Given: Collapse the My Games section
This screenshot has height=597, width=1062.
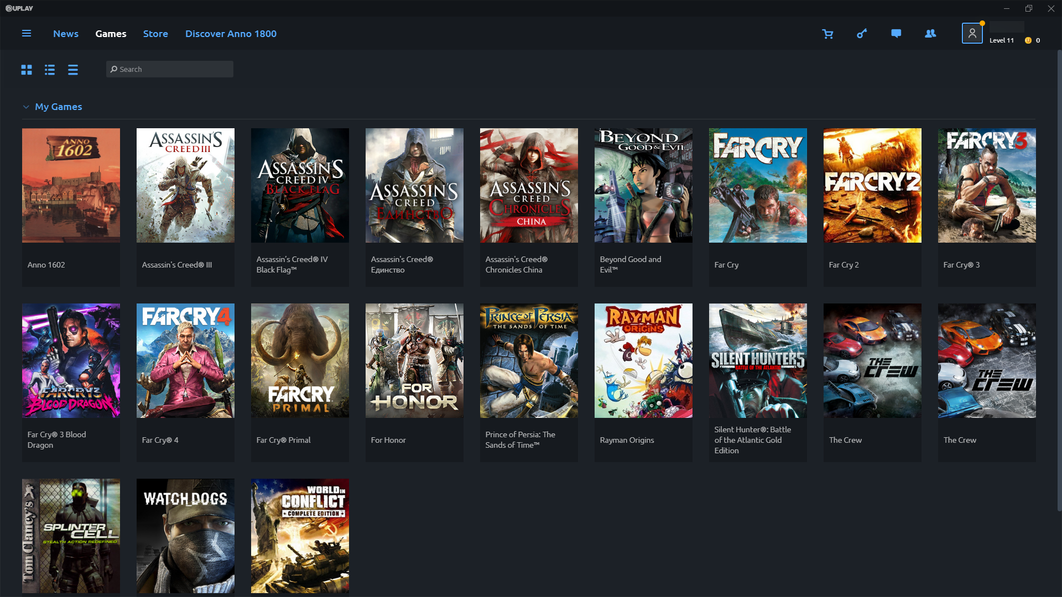Looking at the screenshot, I should (x=26, y=107).
